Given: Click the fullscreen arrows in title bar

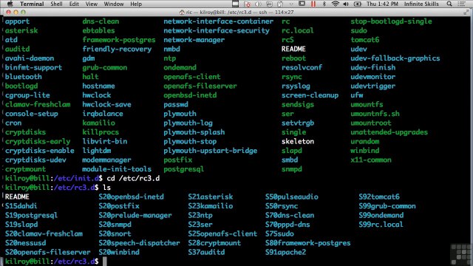Looking at the screenshot, I should tap(466, 12).
